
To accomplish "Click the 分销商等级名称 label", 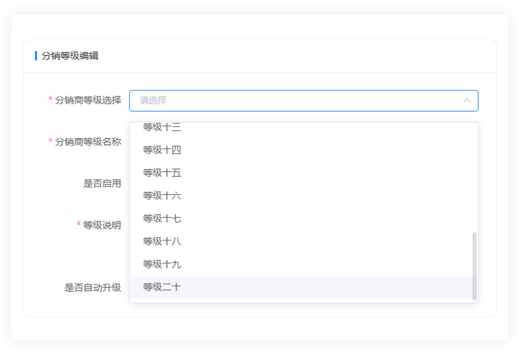I will pos(88,142).
